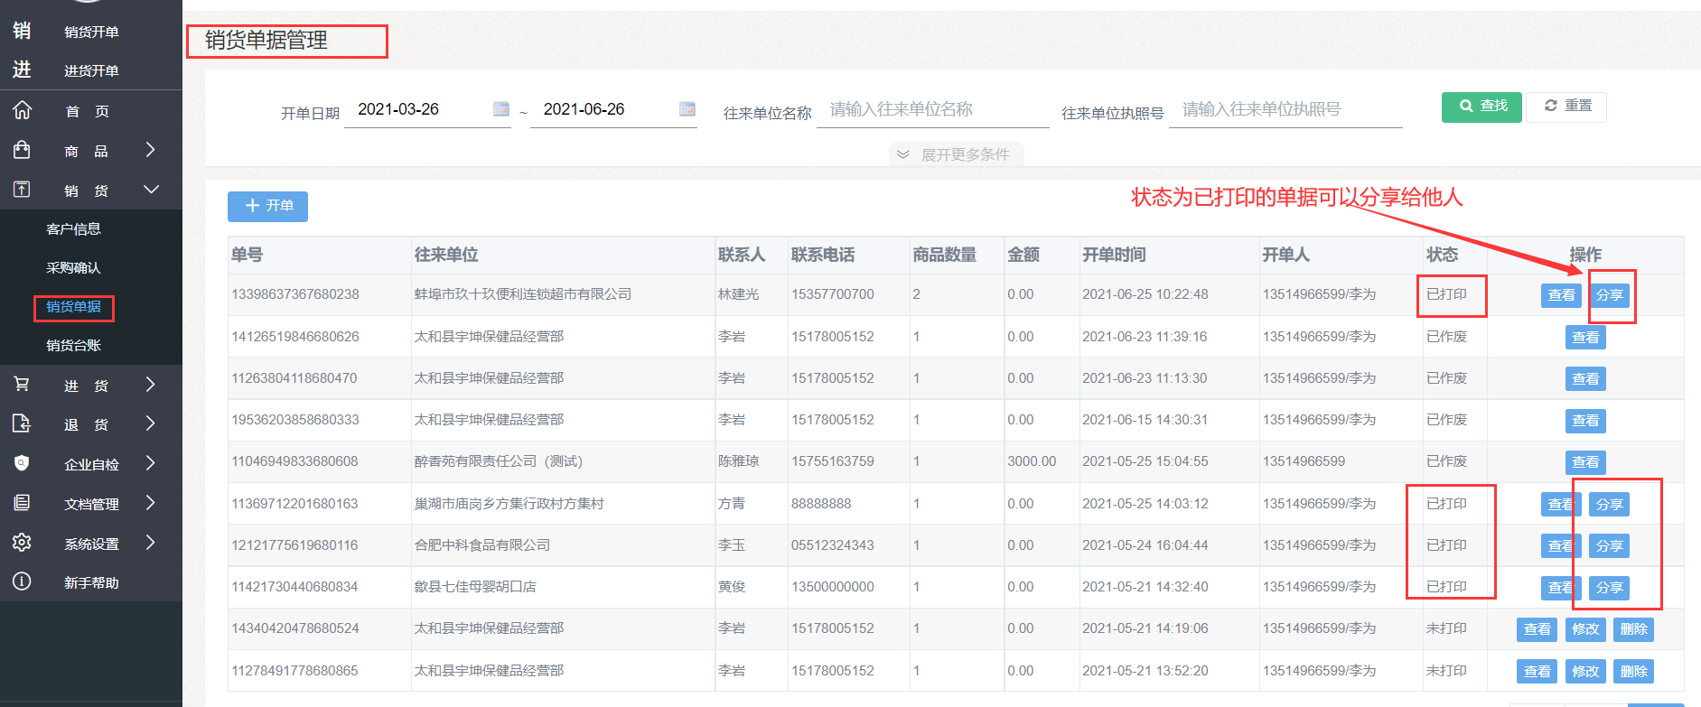Expand the 文档管理 menu arrow
Viewport: 1701px width, 707px height.
[x=151, y=503]
